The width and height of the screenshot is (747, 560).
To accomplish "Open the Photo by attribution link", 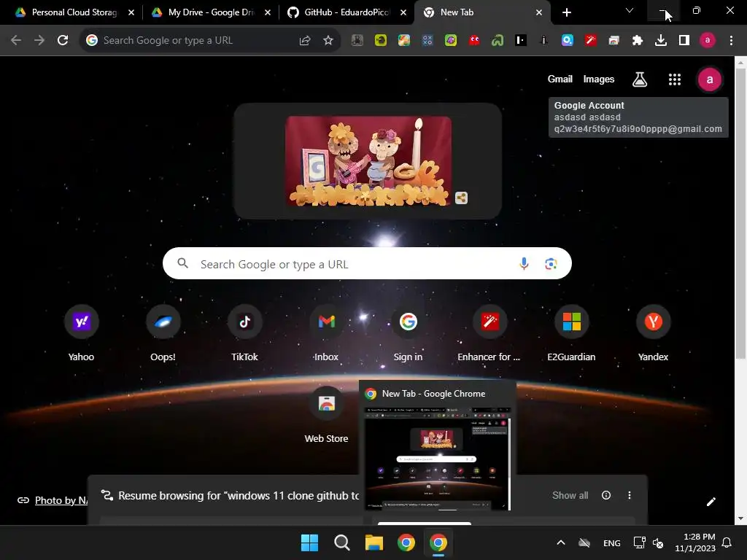I will (61, 500).
